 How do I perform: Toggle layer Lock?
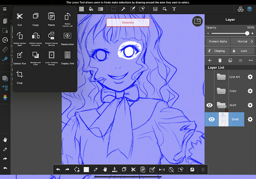242,51
